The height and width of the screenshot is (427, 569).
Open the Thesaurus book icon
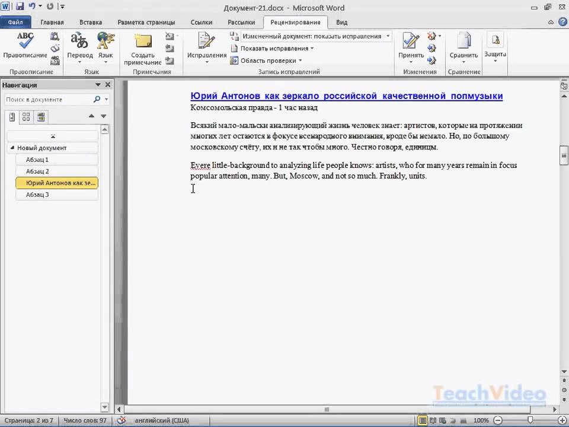(55, 48)
